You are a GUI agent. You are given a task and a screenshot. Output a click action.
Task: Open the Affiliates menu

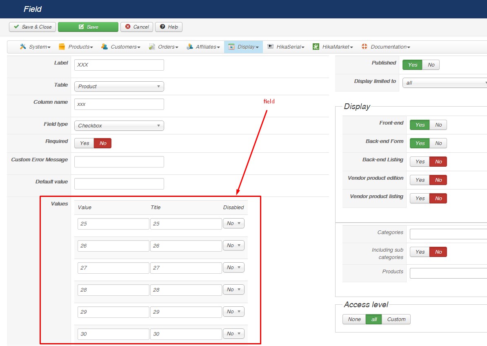coord(203,47)
